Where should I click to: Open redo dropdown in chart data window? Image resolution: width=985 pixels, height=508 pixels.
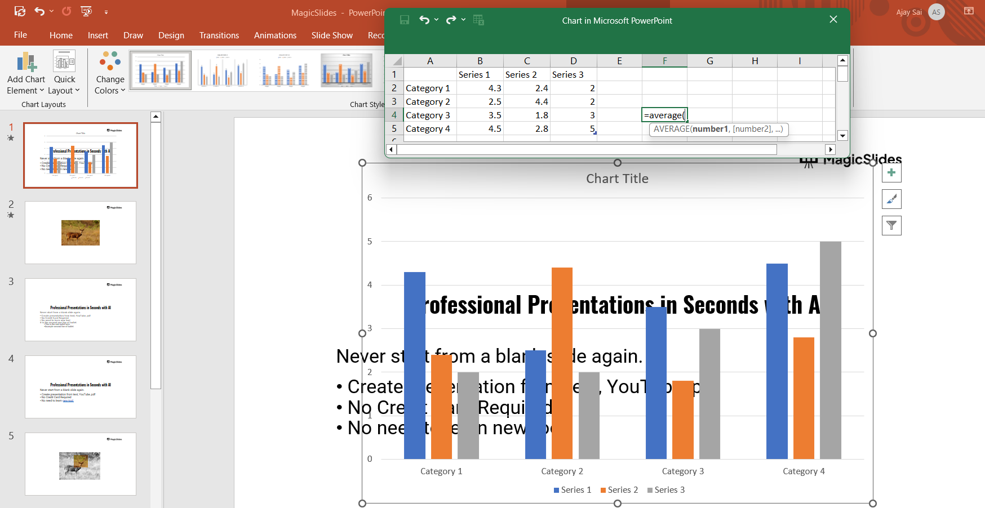click(463, 20)
